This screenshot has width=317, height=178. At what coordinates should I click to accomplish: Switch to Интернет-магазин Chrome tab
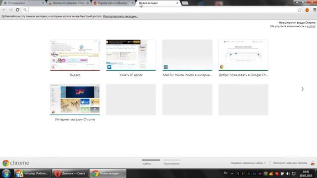68,3
